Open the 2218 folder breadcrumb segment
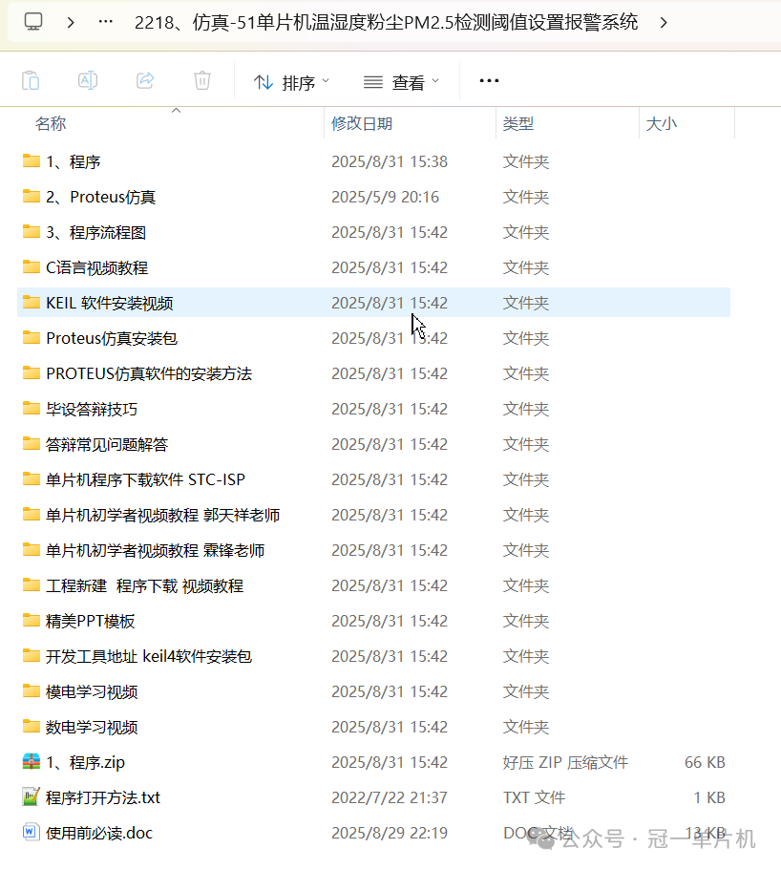The image size is (781, 870). [x=386, y=23]
